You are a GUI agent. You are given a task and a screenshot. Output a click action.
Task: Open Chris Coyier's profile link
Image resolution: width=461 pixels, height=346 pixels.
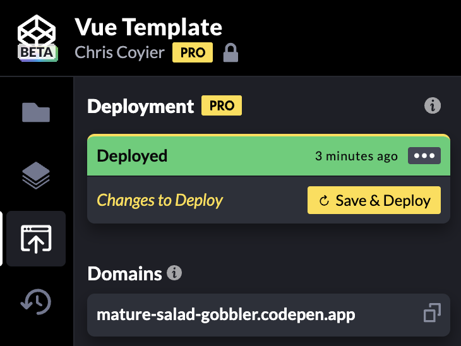(120, 52)
